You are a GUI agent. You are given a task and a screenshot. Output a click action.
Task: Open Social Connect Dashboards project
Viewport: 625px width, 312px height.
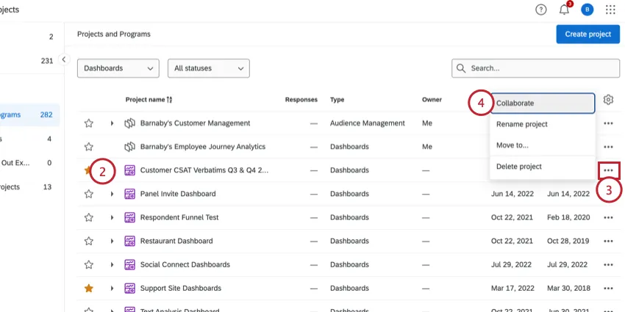[x=185, y=264]
